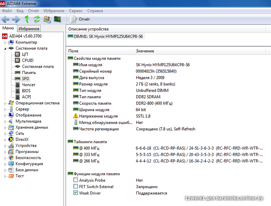This screenshot has height=206, width=271.
Task: Collapse the Системная плата parent node
Action: coord(5,49)
